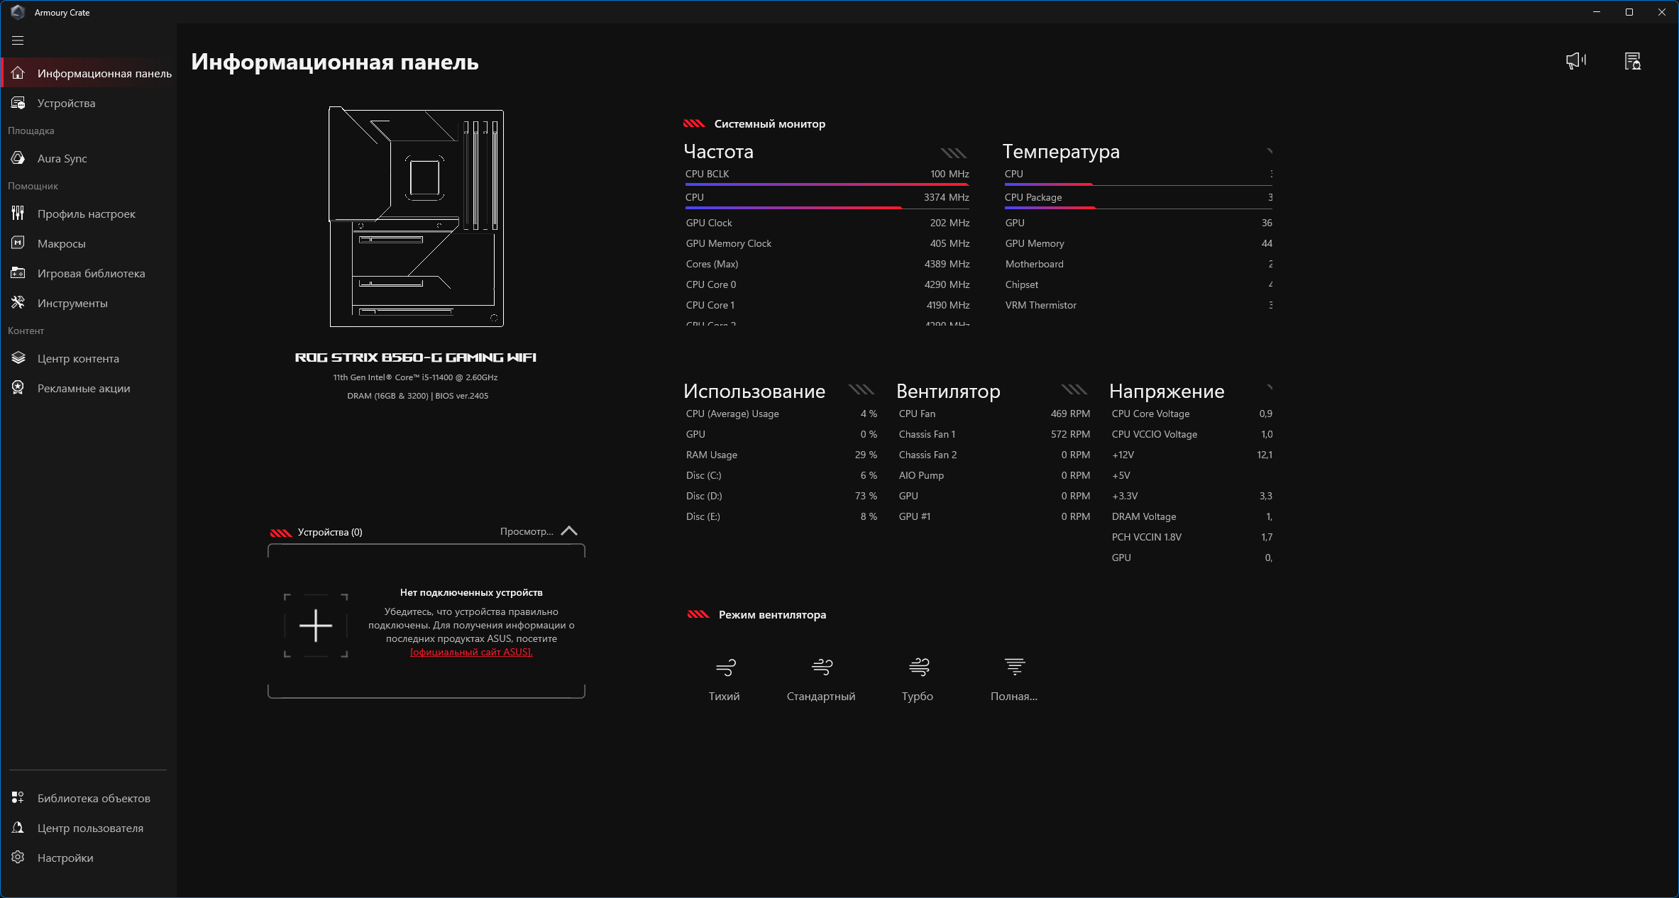Click the PCH VCCIN 1.8V row

(1192, 537)
